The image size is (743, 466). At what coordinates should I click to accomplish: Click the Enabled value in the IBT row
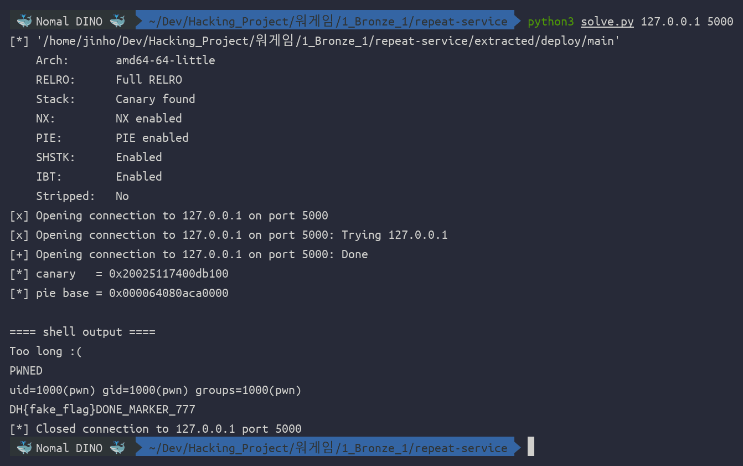(138, 177)
